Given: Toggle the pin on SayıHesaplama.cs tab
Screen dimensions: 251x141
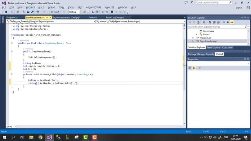Looking at the screenshot, I should [47, 17].
